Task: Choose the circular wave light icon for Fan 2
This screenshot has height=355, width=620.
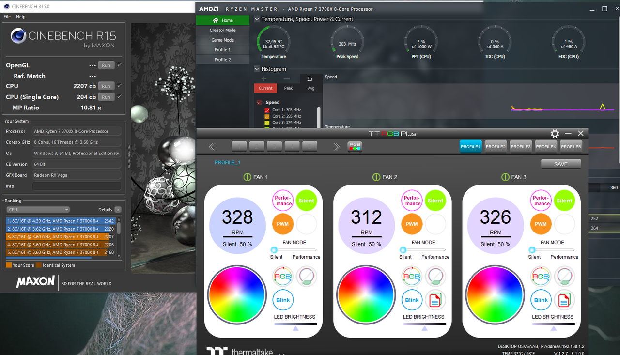Action: (x=435, y=277)
